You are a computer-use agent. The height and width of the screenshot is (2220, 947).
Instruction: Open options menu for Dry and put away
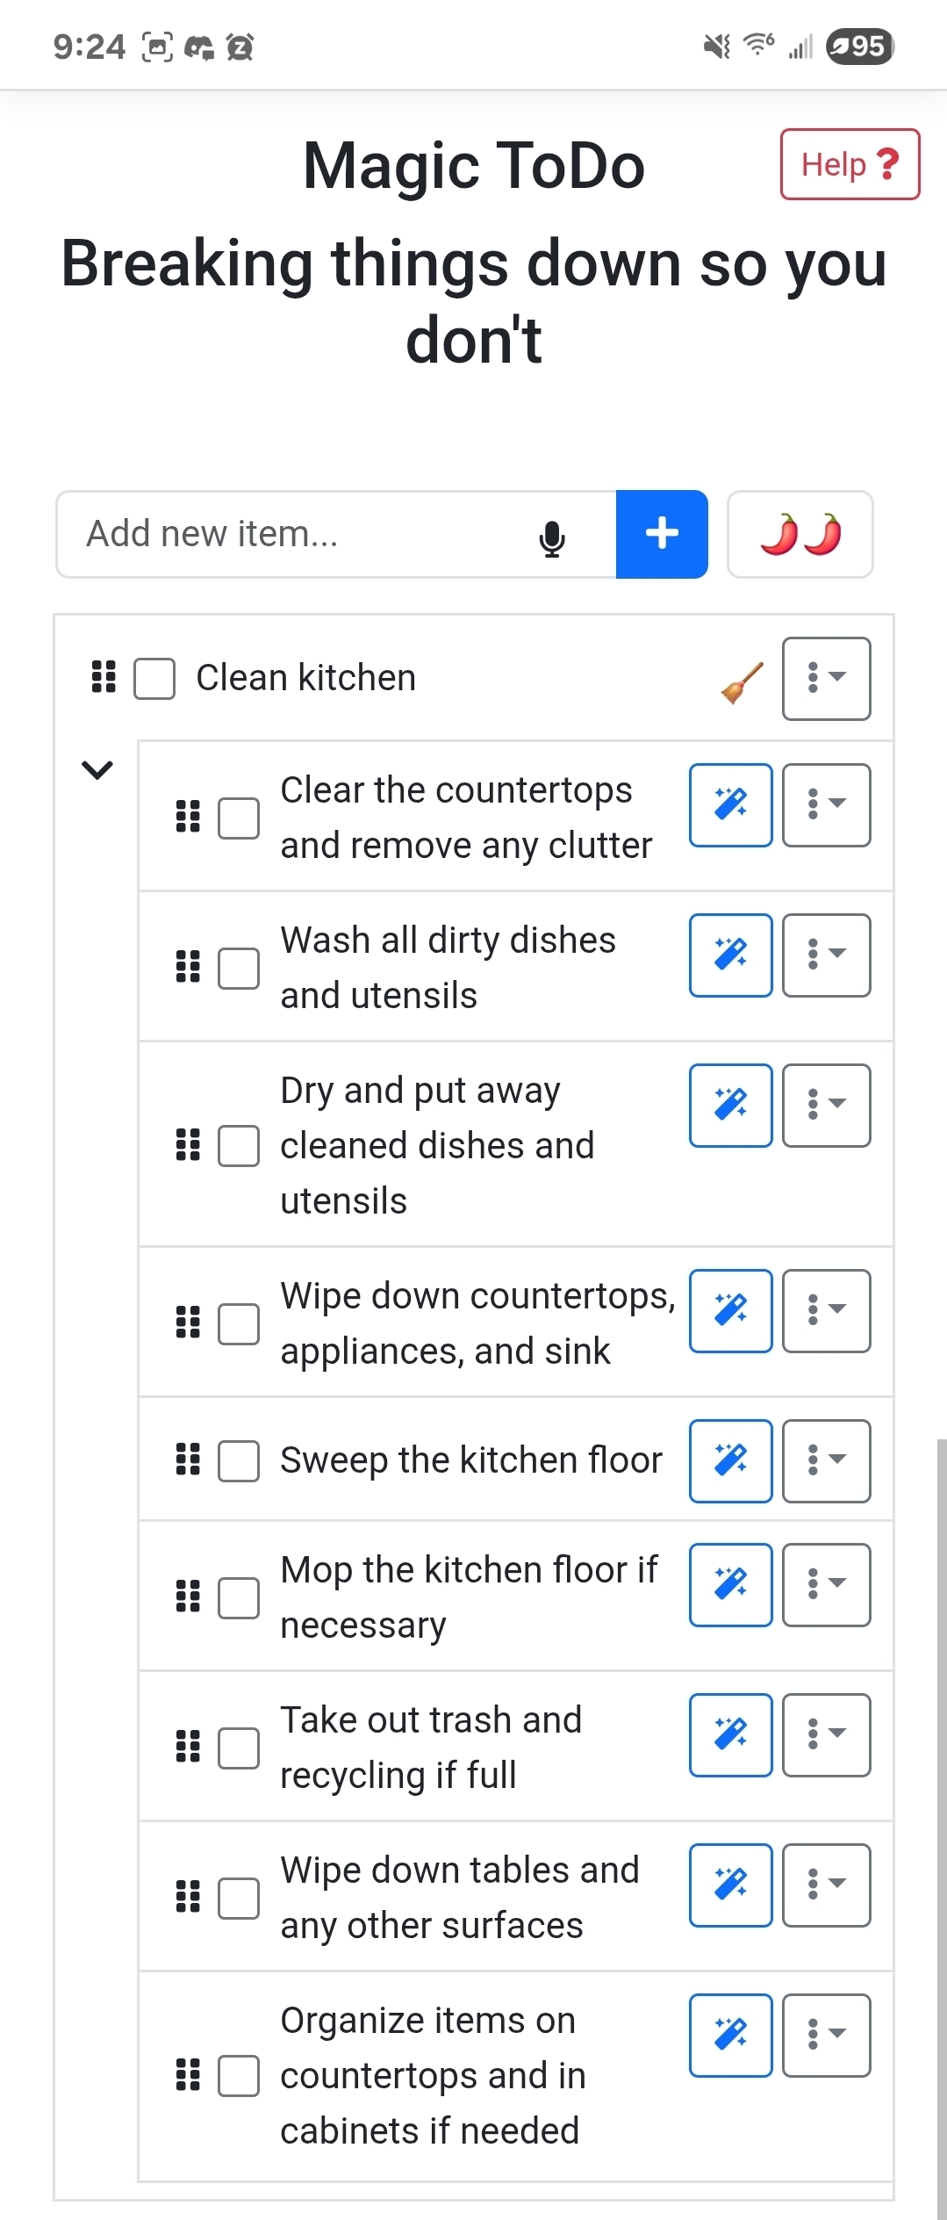point(826,1105)
